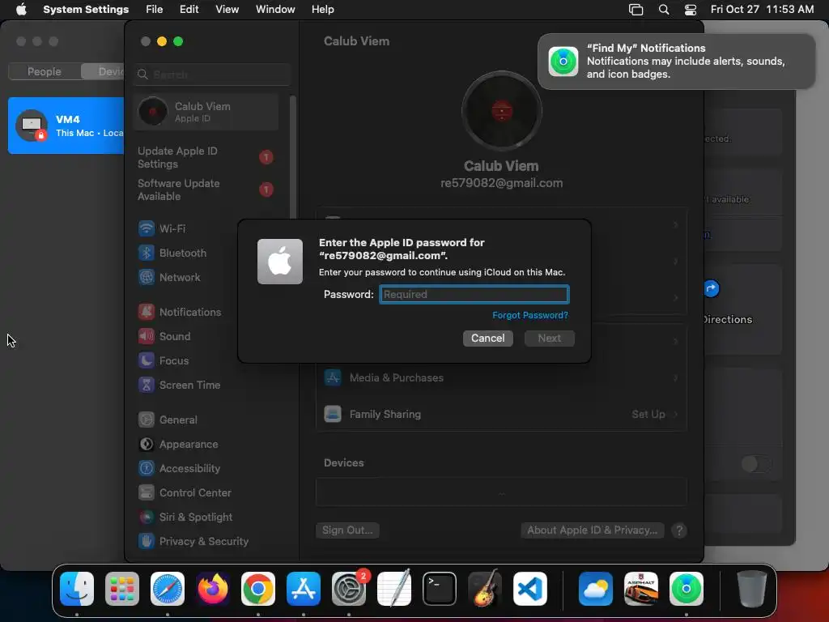Select Siri & Spotlight icon
Image resolution: width=829 pixels, height=622 pixels.
tap(147, 518)
